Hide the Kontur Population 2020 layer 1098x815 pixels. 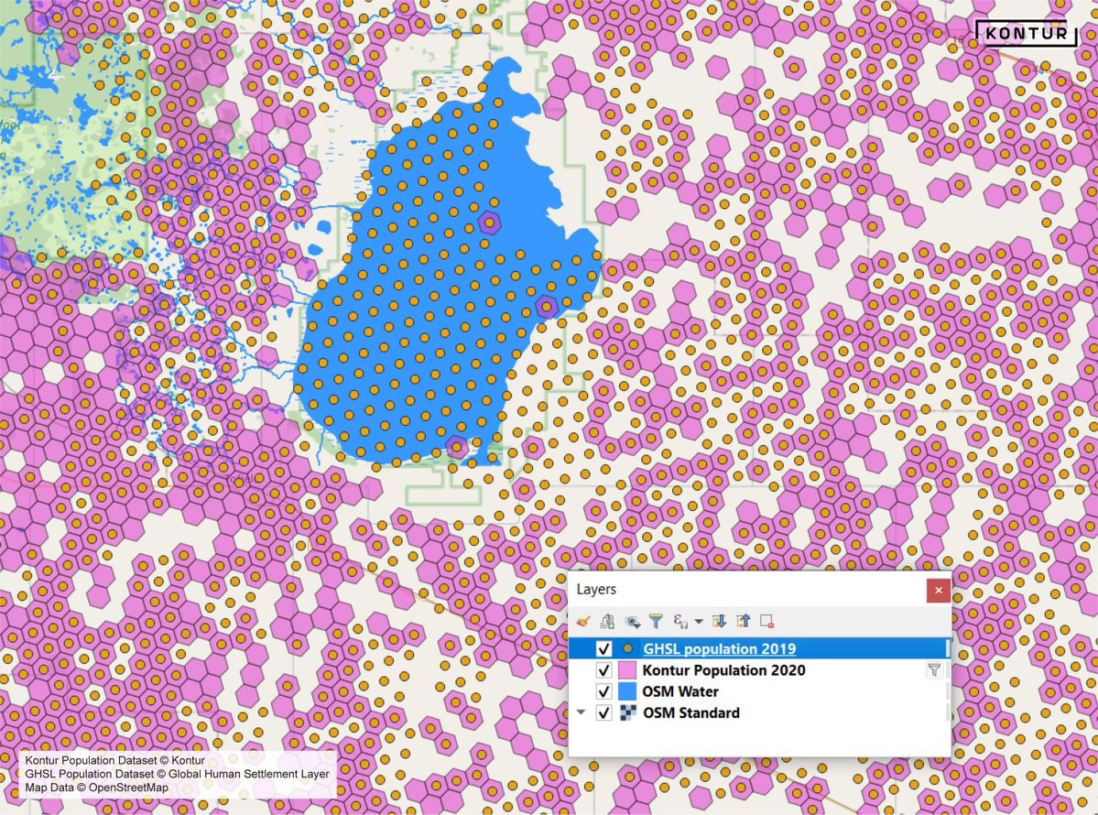603,670
